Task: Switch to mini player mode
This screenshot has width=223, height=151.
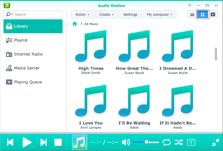Action: click(216, 142)
